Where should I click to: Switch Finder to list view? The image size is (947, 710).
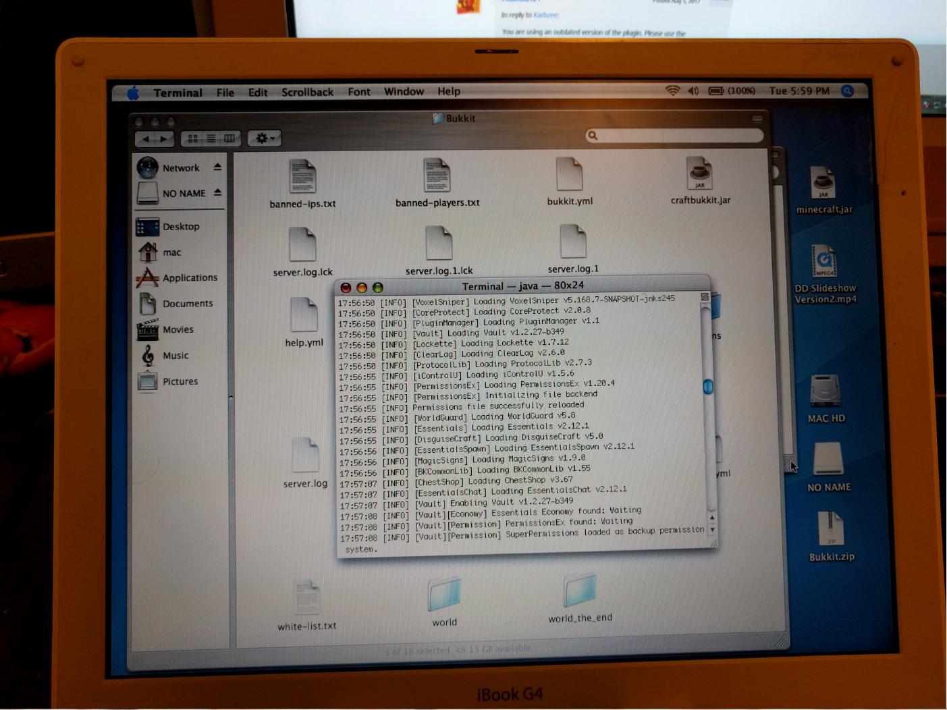(211, 138)
